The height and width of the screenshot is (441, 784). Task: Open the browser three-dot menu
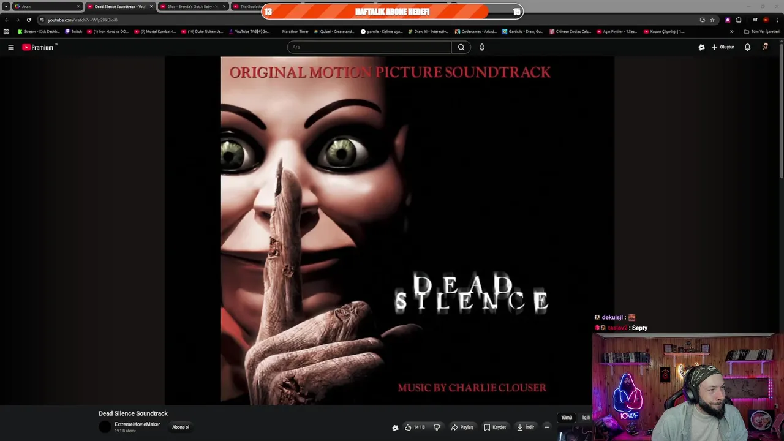pyautogui.click(x=777, y=20)
